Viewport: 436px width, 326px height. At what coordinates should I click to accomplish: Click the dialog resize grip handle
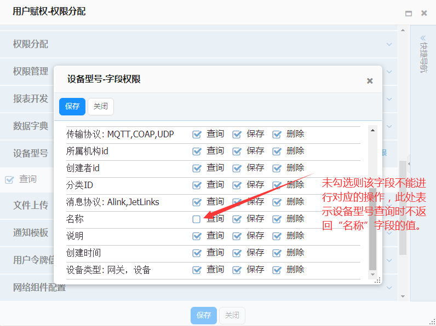377,280
